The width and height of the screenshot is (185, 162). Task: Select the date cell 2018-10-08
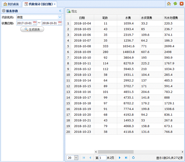82,46
